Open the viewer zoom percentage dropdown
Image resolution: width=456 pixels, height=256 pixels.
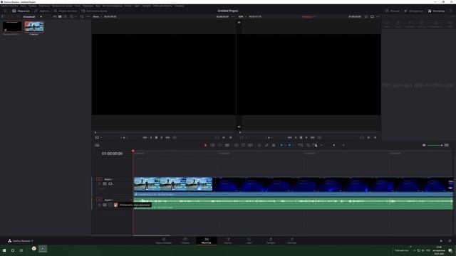click(242, 16)
